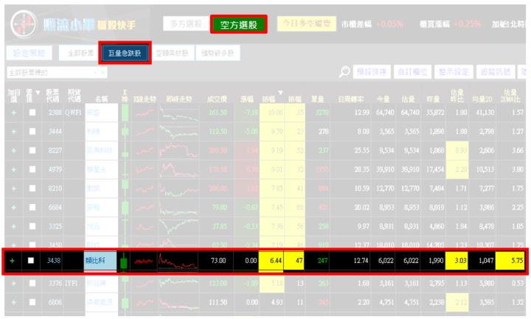Add stock 3325 via its plus icon
531x319 pixels.
tap(13, 226)
